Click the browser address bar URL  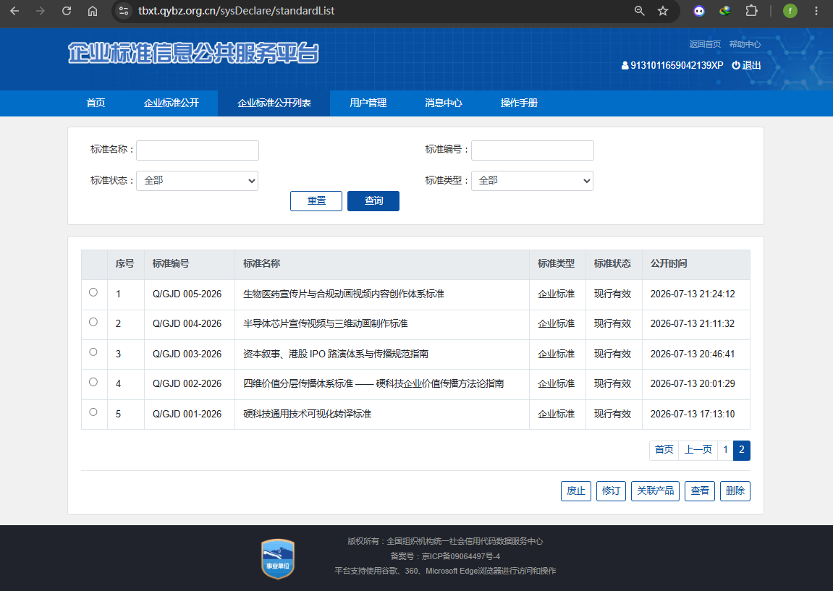[237, 11]
